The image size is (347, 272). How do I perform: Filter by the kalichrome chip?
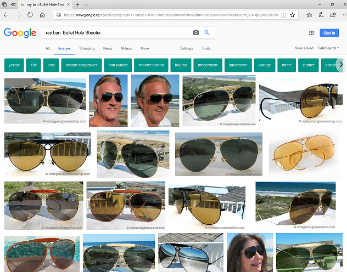(238, 65)
